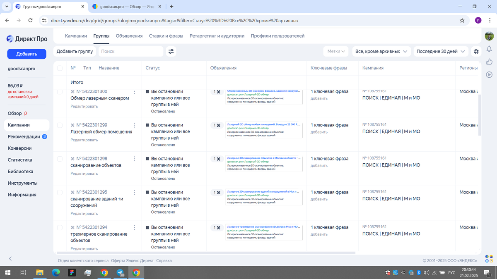
Task: Tick checkbox for сканирование зданий +и сооружений
Action: click(60, 193)
